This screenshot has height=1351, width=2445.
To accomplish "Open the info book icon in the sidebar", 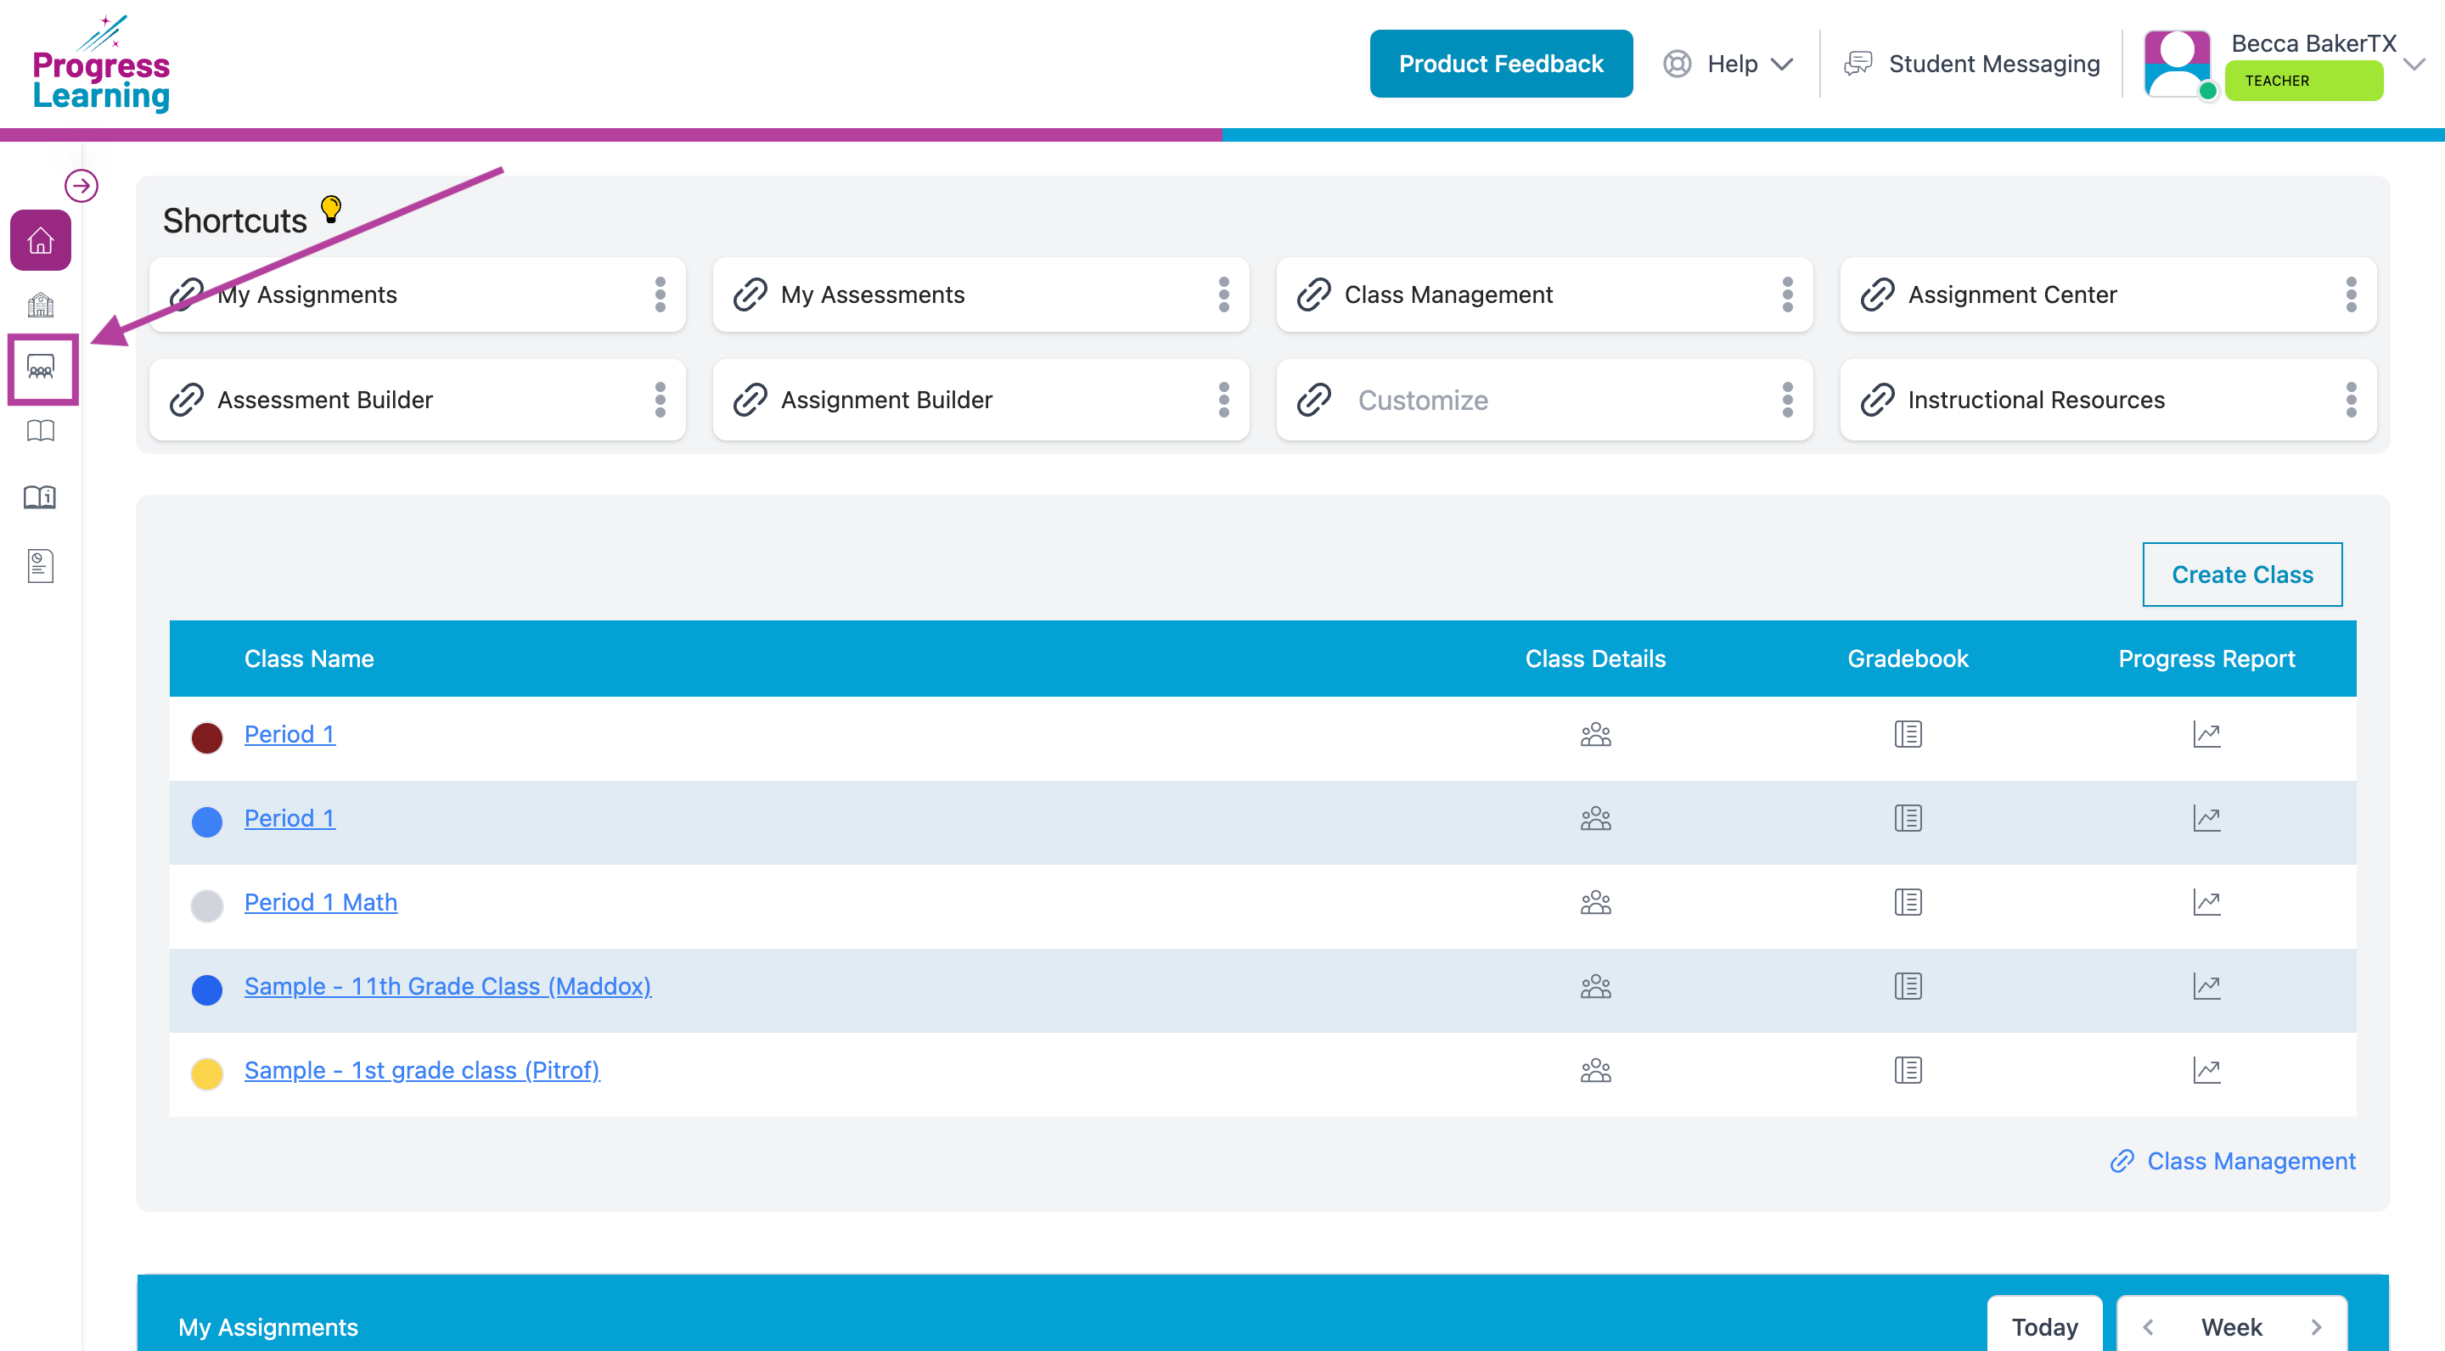I will pos(40,496).
